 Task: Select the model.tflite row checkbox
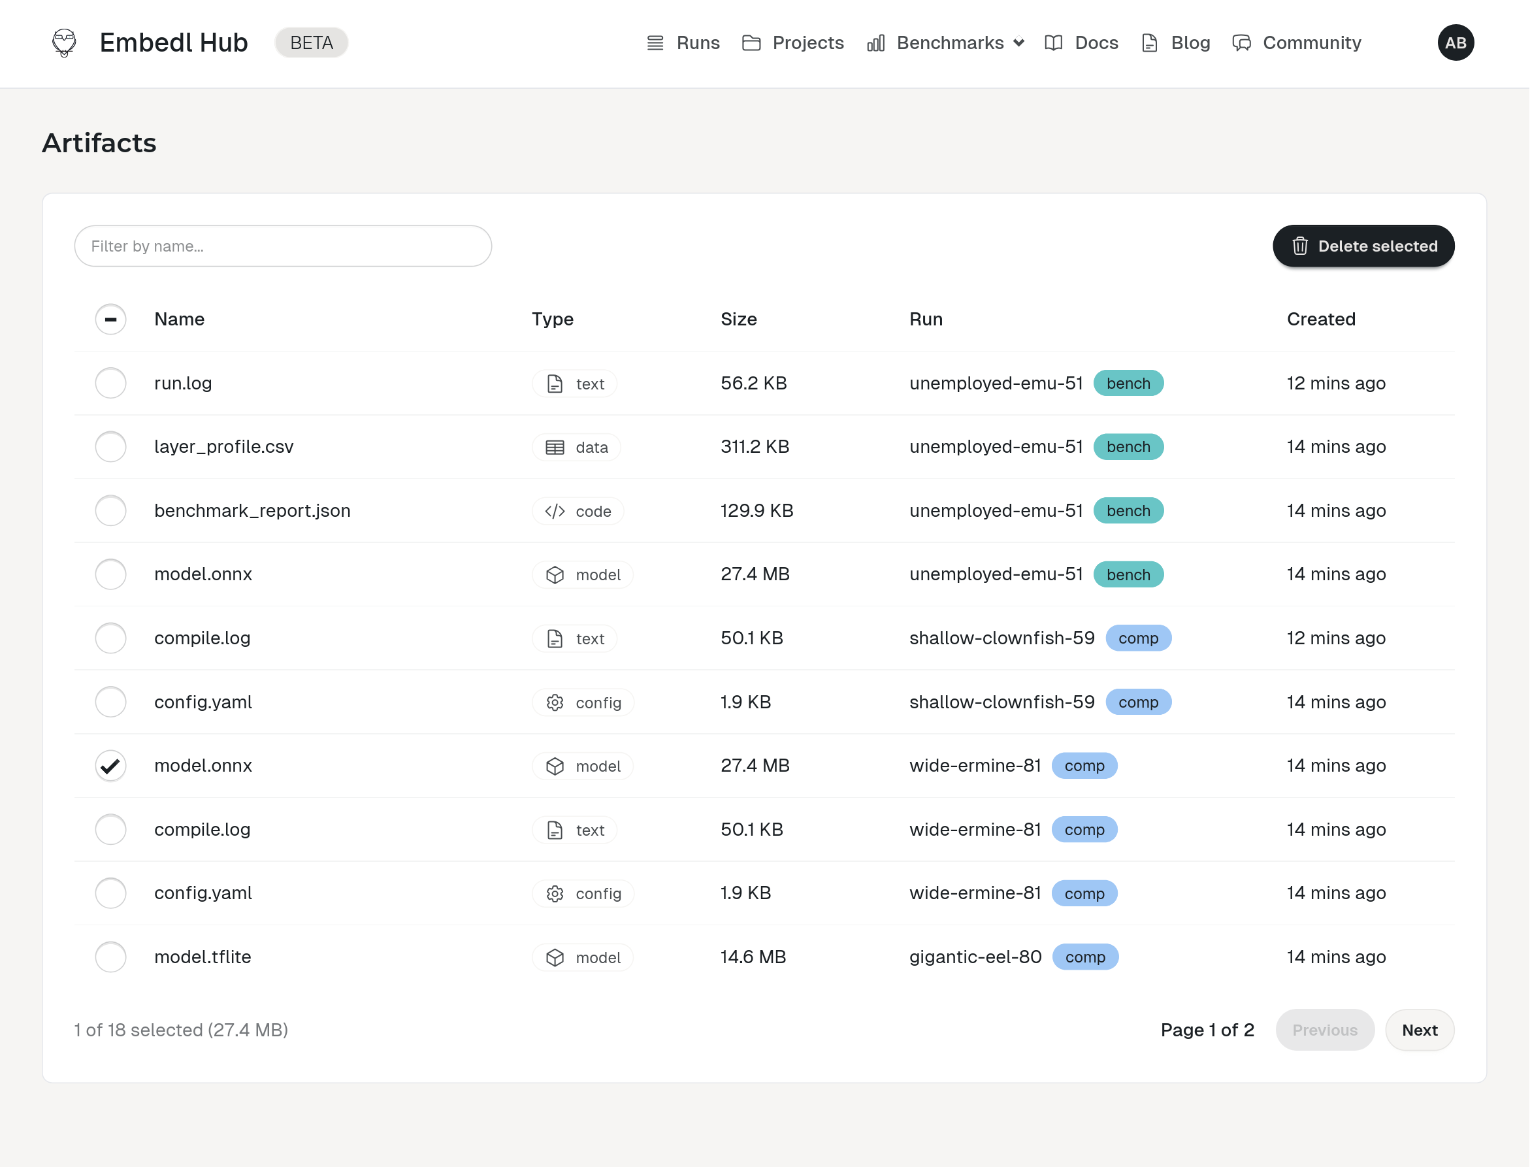(110, 957)
